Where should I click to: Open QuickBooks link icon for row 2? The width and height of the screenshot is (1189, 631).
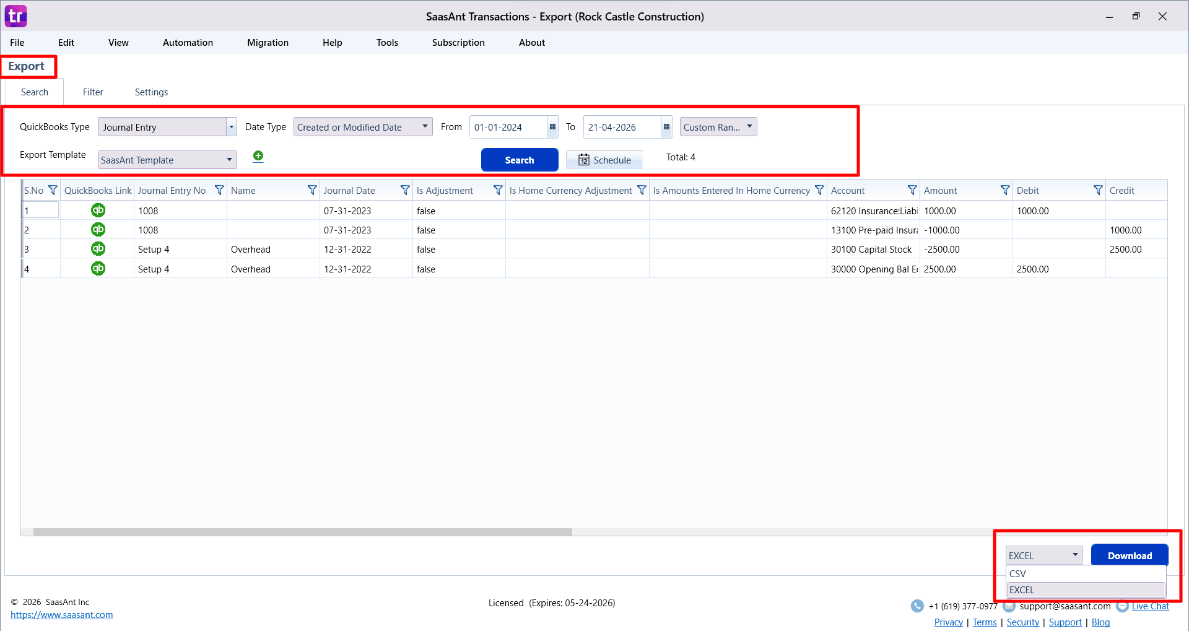pyautogui.click(x=98, y=230)
